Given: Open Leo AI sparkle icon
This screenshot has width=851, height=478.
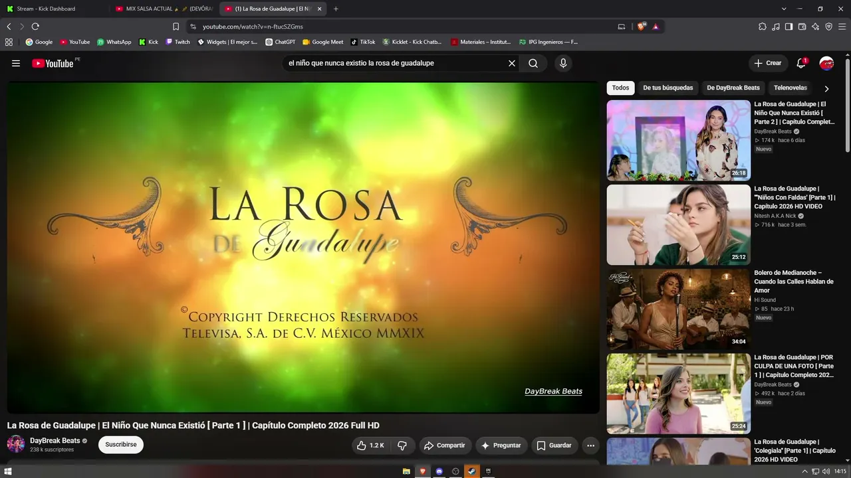Looking at the screenshot, I should click(x=816, y=27).
